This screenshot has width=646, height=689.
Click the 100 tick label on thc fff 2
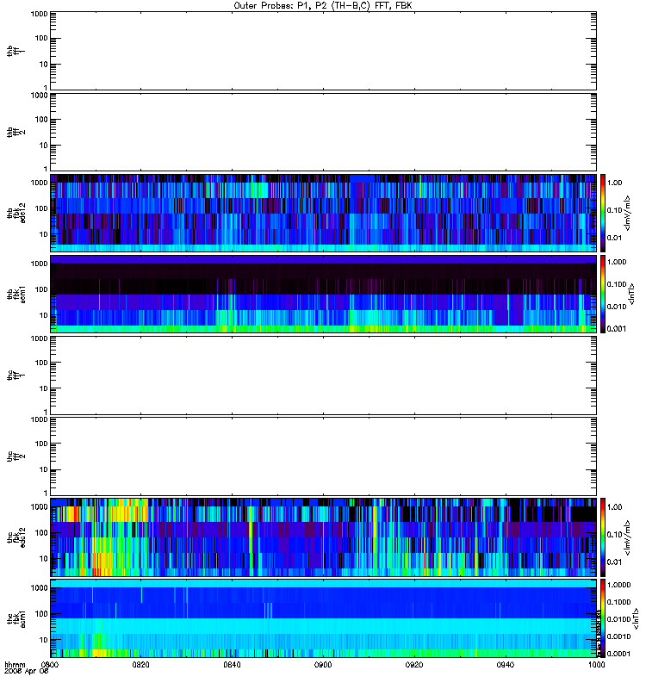pos(41,444)
